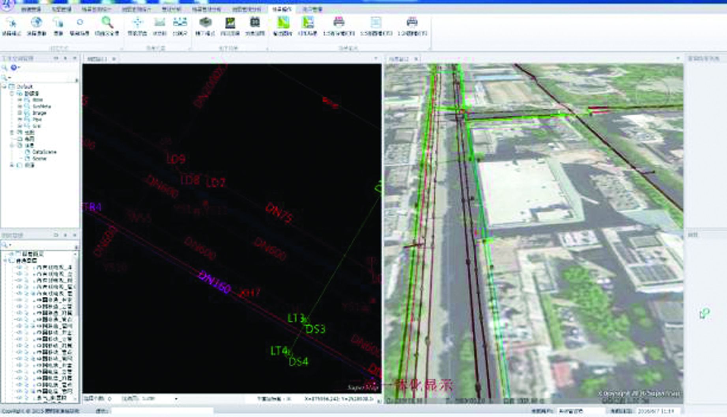Screen dimensions: 727x417
Task: Switch to the last ribbon tab on the right
Action: coord(312,9)
